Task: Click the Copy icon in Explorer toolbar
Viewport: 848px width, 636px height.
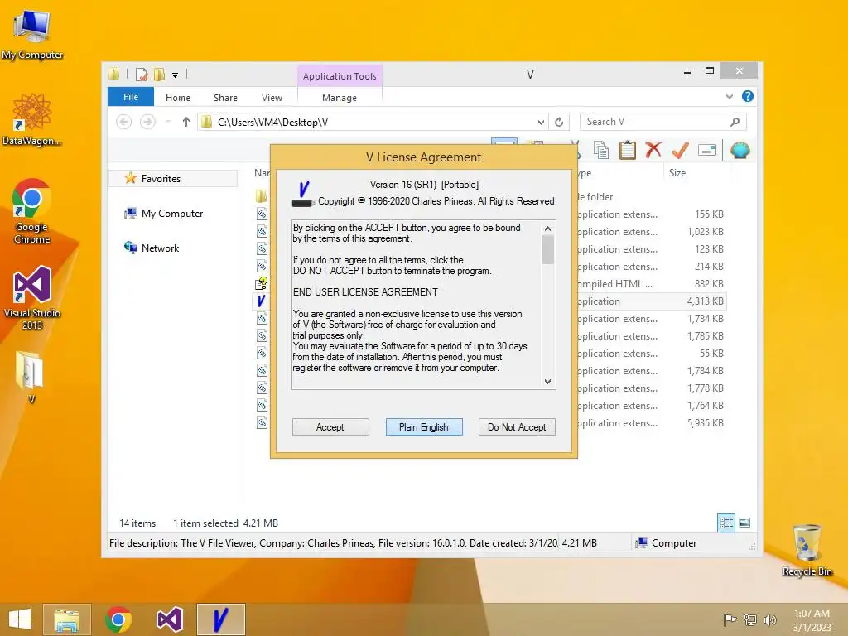Action: click(601, 150)
